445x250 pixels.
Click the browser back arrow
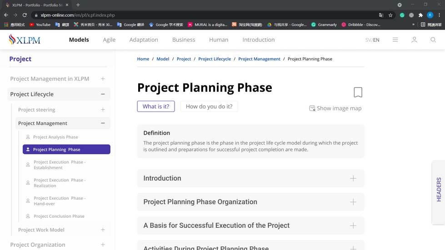(6, 15)
